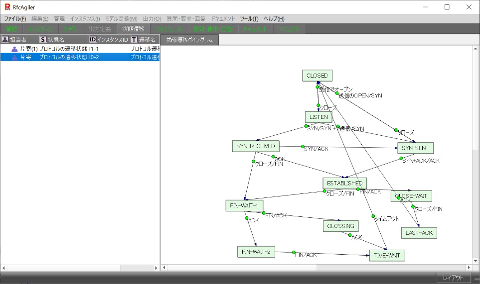Open the ツール(T) menu
This screenshot has width=480, height=284.
point(249,18)
